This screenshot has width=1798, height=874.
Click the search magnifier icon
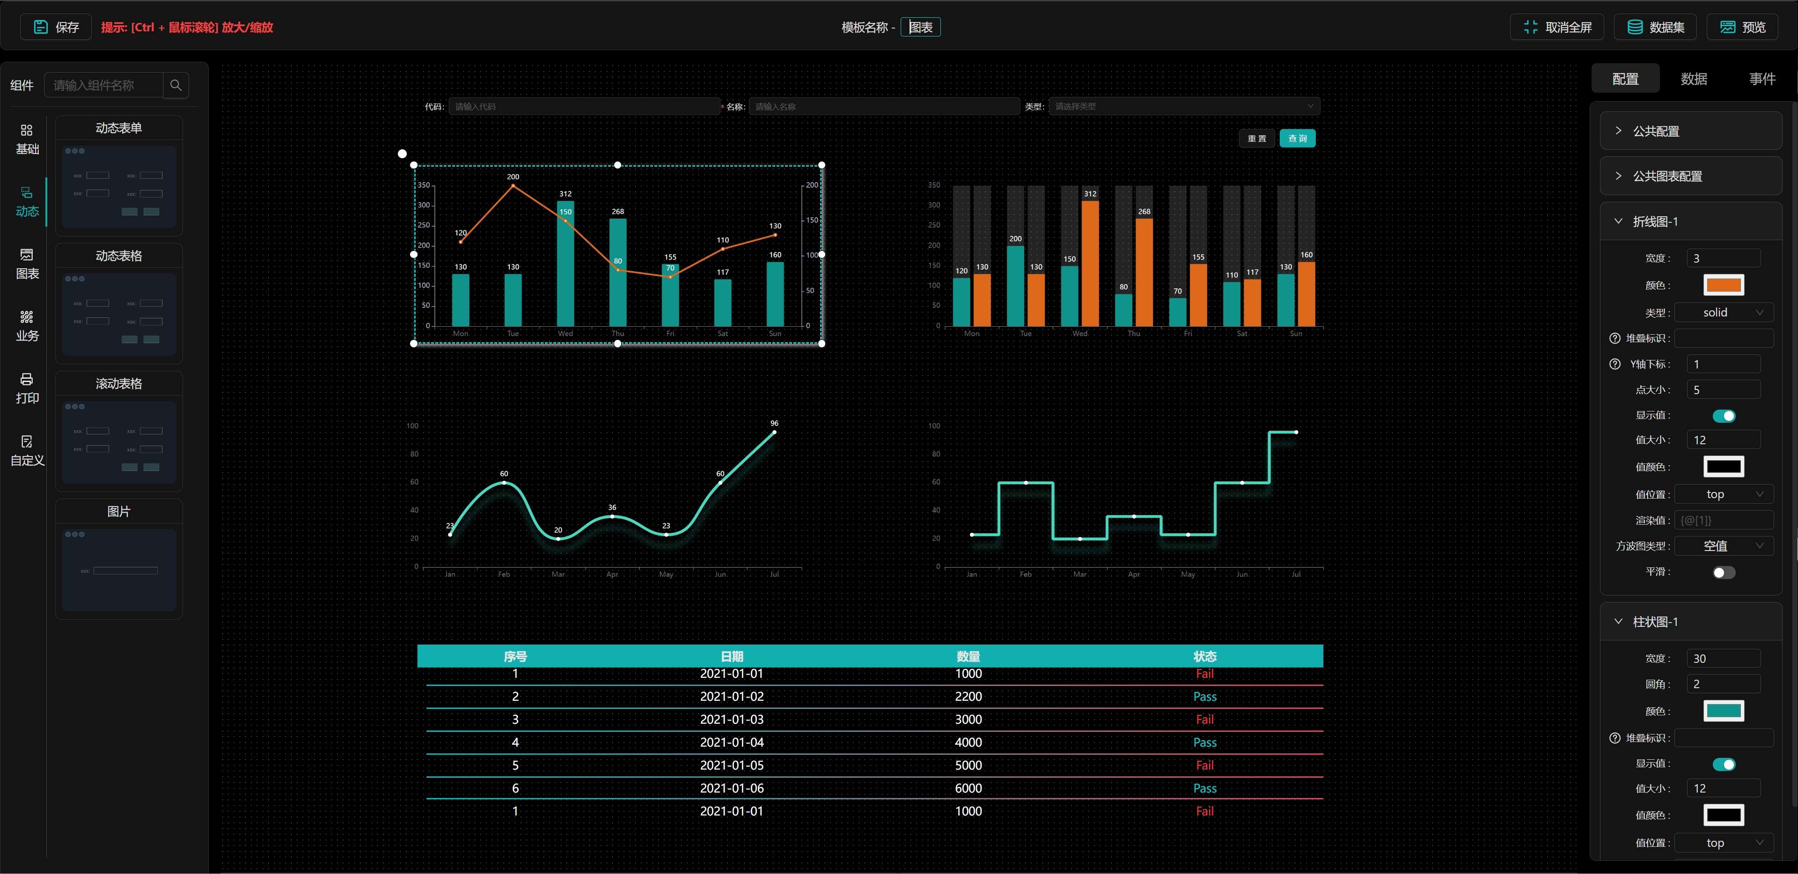(x=176, y=85)
